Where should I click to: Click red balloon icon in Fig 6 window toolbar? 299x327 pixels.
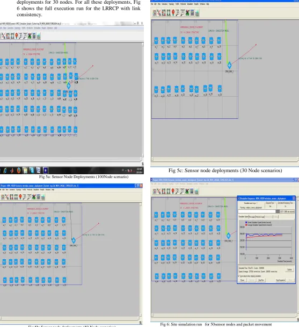[173, 191]
